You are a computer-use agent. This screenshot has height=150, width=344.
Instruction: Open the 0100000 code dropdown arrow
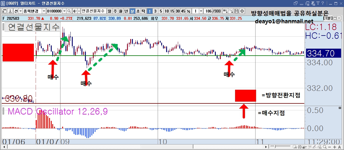64,11
